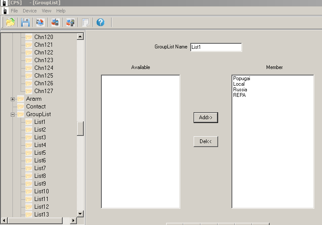Click the tree scrollbar up arrow
322x225 pixels.
(80, 37)
